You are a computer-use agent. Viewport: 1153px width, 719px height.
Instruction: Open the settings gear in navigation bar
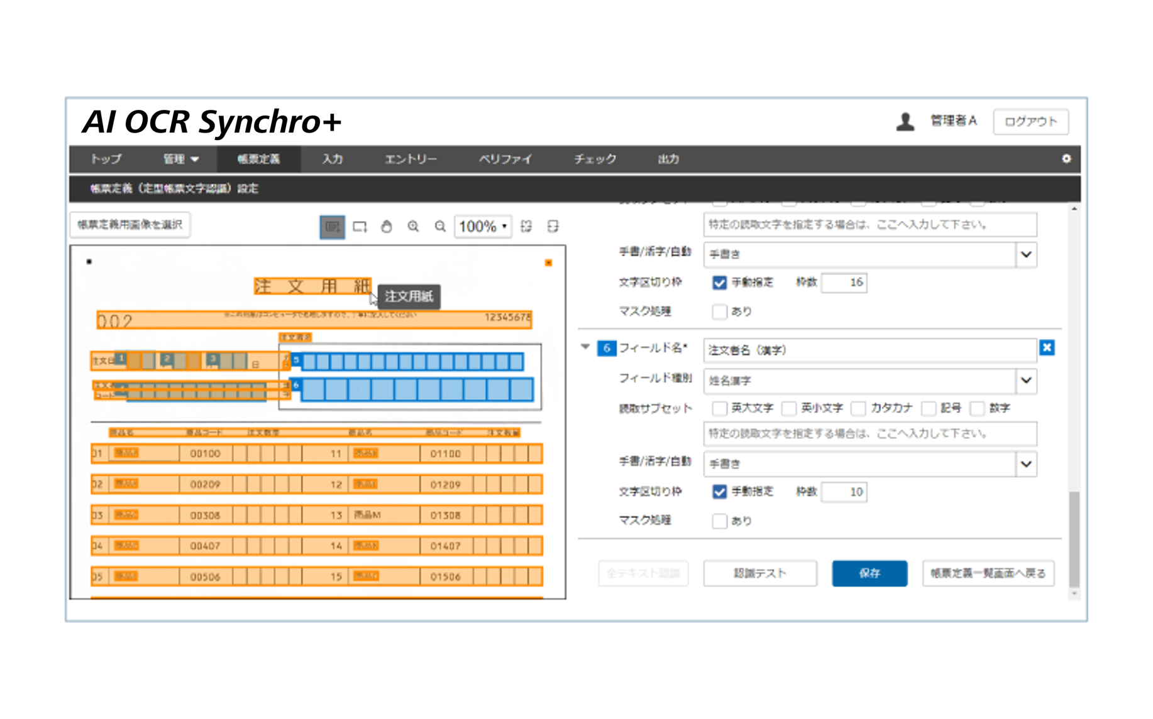point(1066,159)
